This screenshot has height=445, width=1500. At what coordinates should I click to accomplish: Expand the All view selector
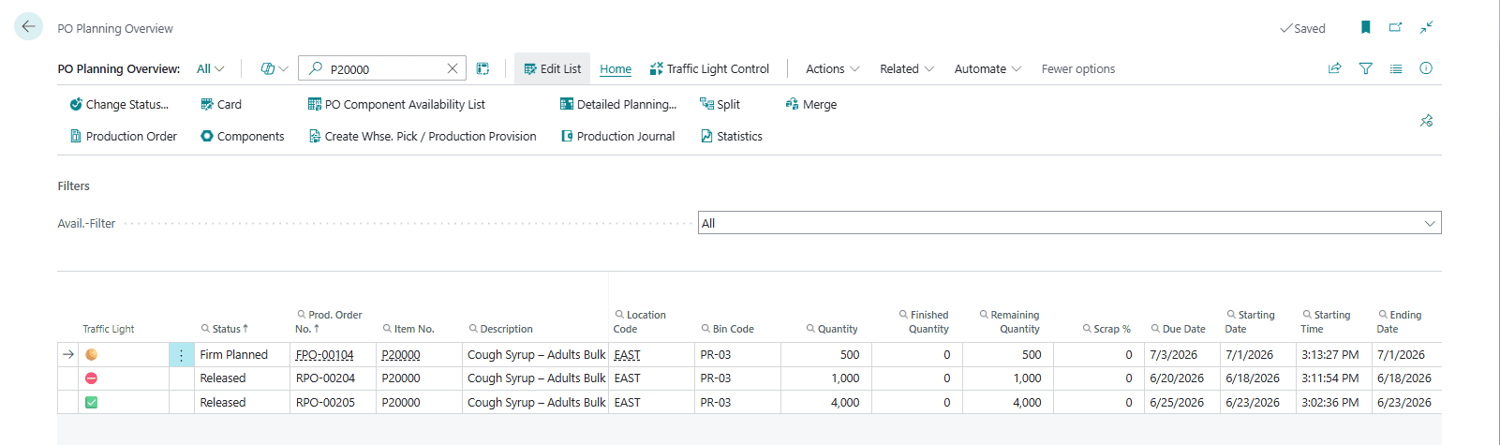pos(211,68)
